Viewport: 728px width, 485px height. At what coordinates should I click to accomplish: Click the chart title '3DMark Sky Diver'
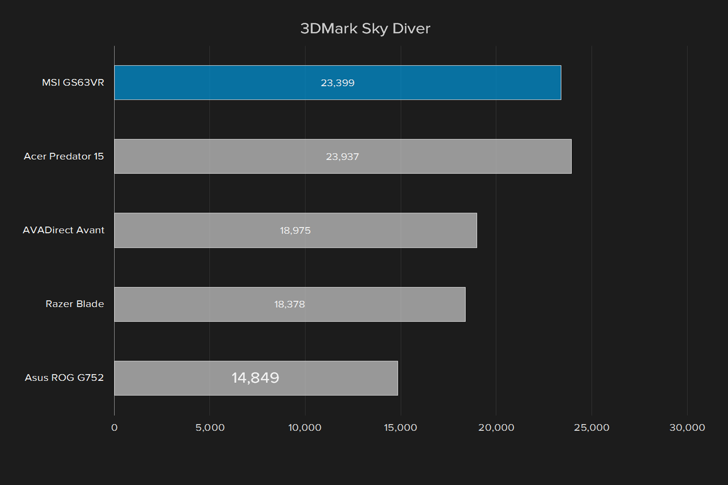365,29
